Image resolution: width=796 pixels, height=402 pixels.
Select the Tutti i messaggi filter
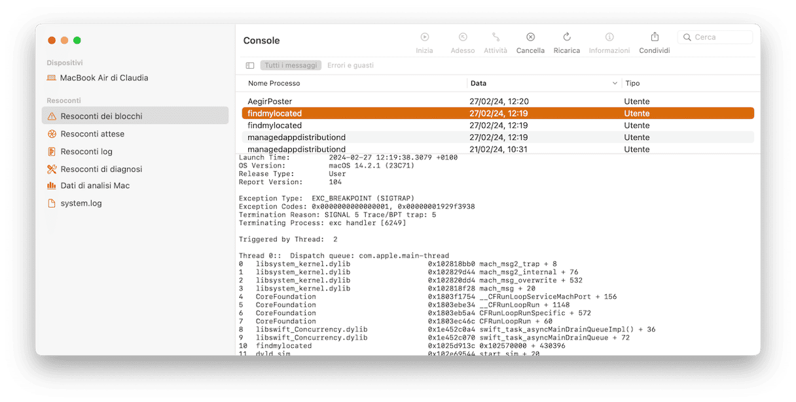click(291, 65)
